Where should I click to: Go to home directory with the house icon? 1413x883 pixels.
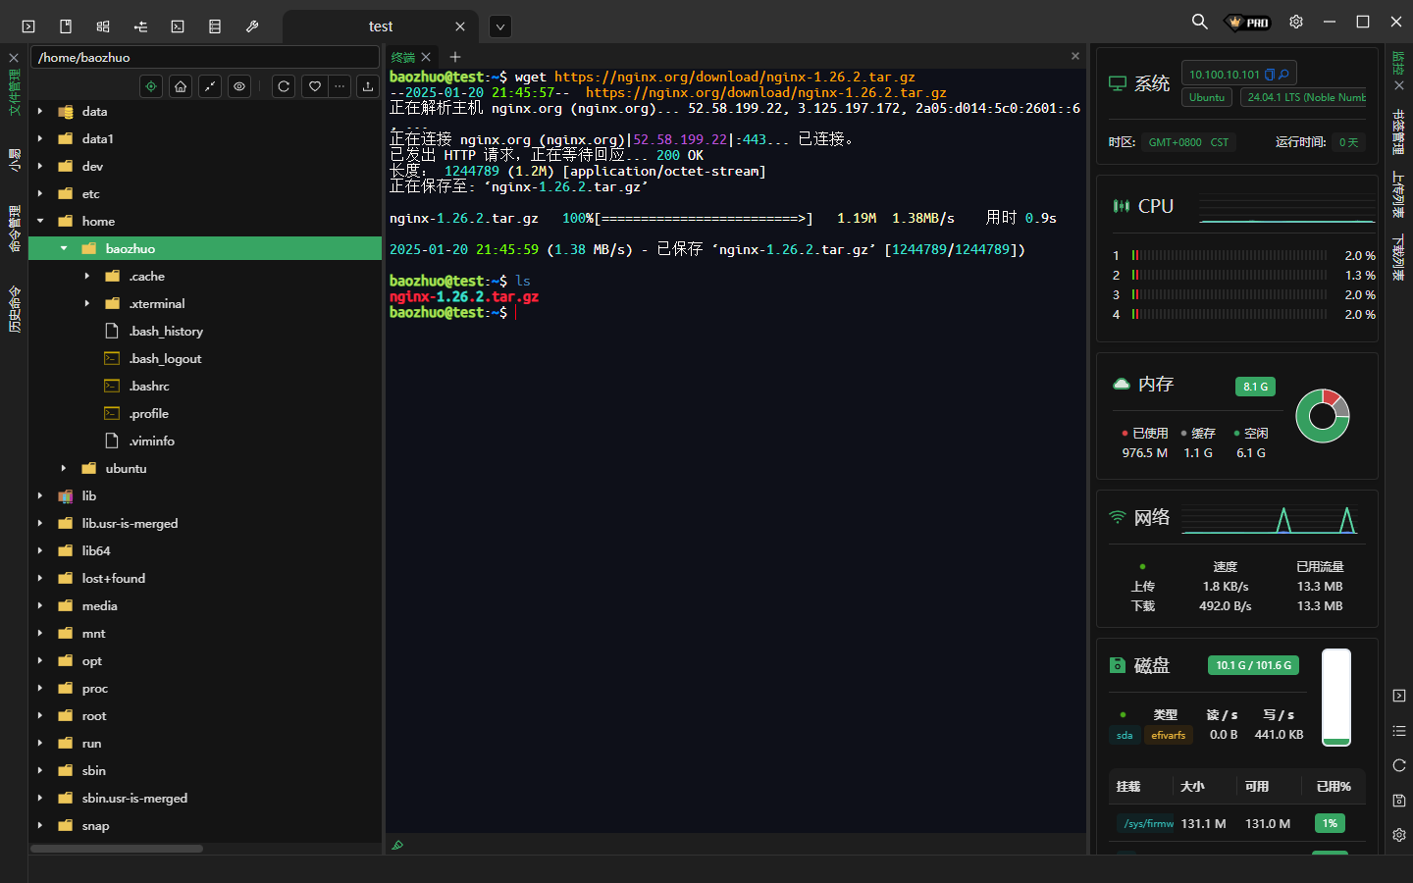click(181, 86)
